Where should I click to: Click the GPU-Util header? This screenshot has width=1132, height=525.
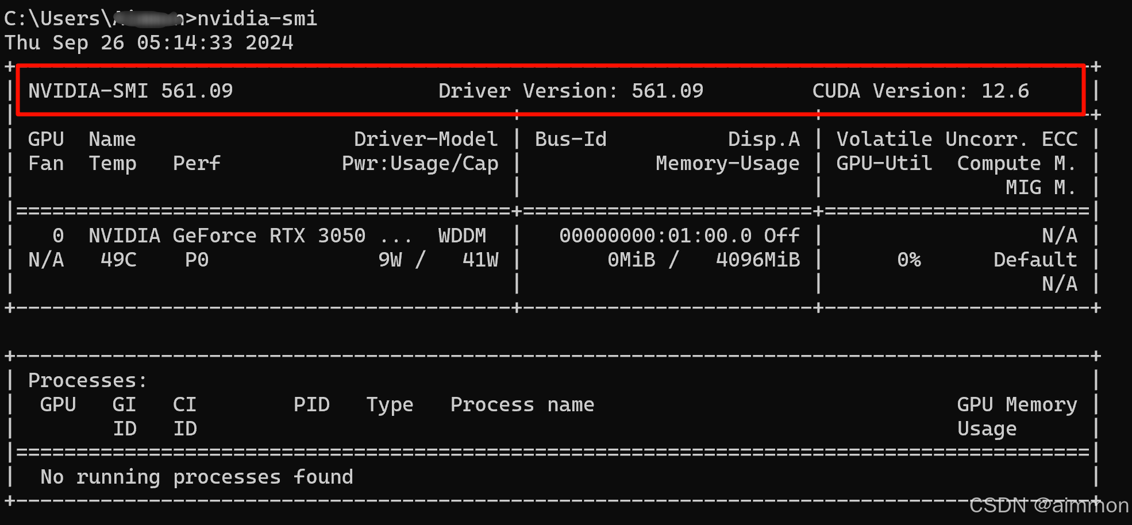tap(884, 163)
